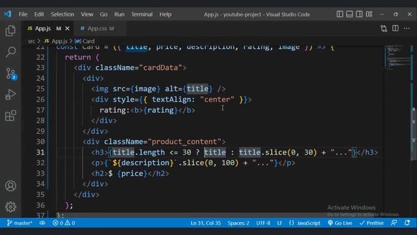Open the errors and warnings indicator

pos(64,223)
